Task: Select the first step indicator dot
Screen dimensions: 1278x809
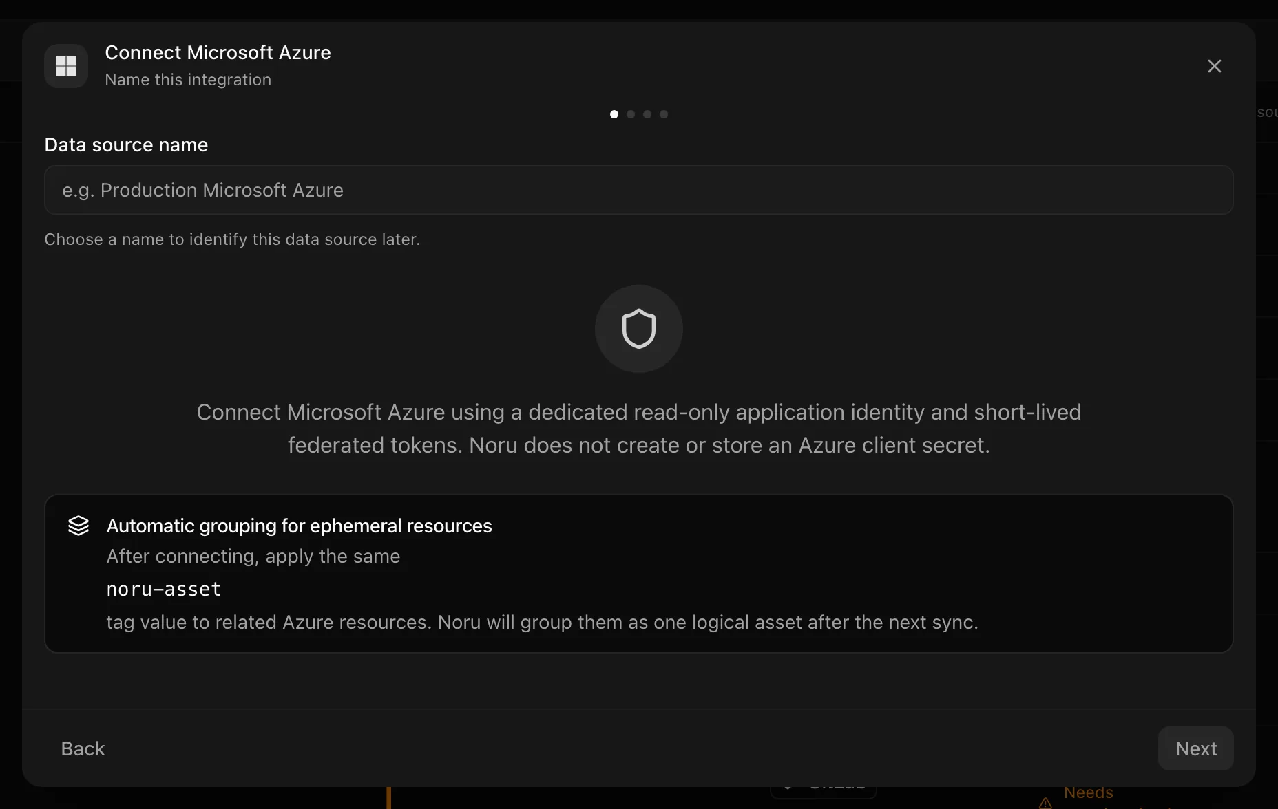Action: pyautogui.click(x=614, y=114)
